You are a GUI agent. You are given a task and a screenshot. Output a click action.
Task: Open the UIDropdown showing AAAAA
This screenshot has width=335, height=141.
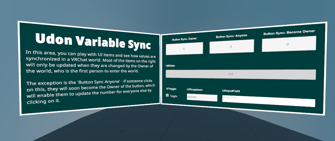click(x=202, y=98)
